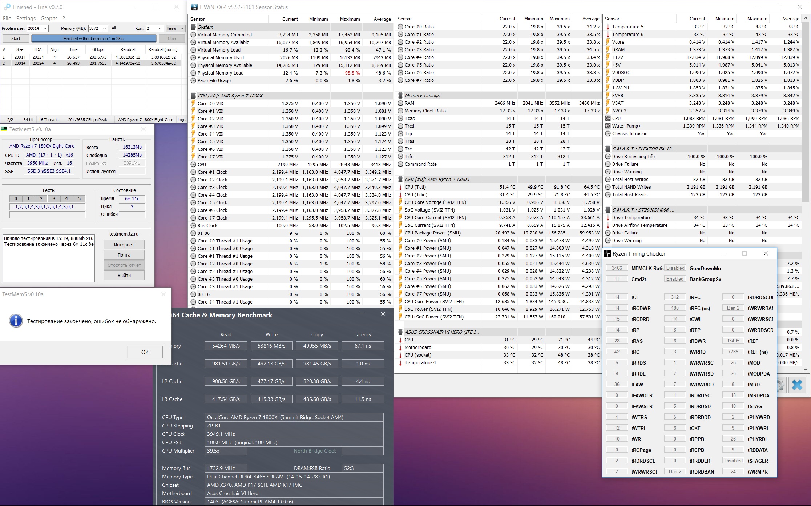The image size is (811, 506).
Task: Click the blue info icon in TestMem5 dialog
Action: pos(16,321)
